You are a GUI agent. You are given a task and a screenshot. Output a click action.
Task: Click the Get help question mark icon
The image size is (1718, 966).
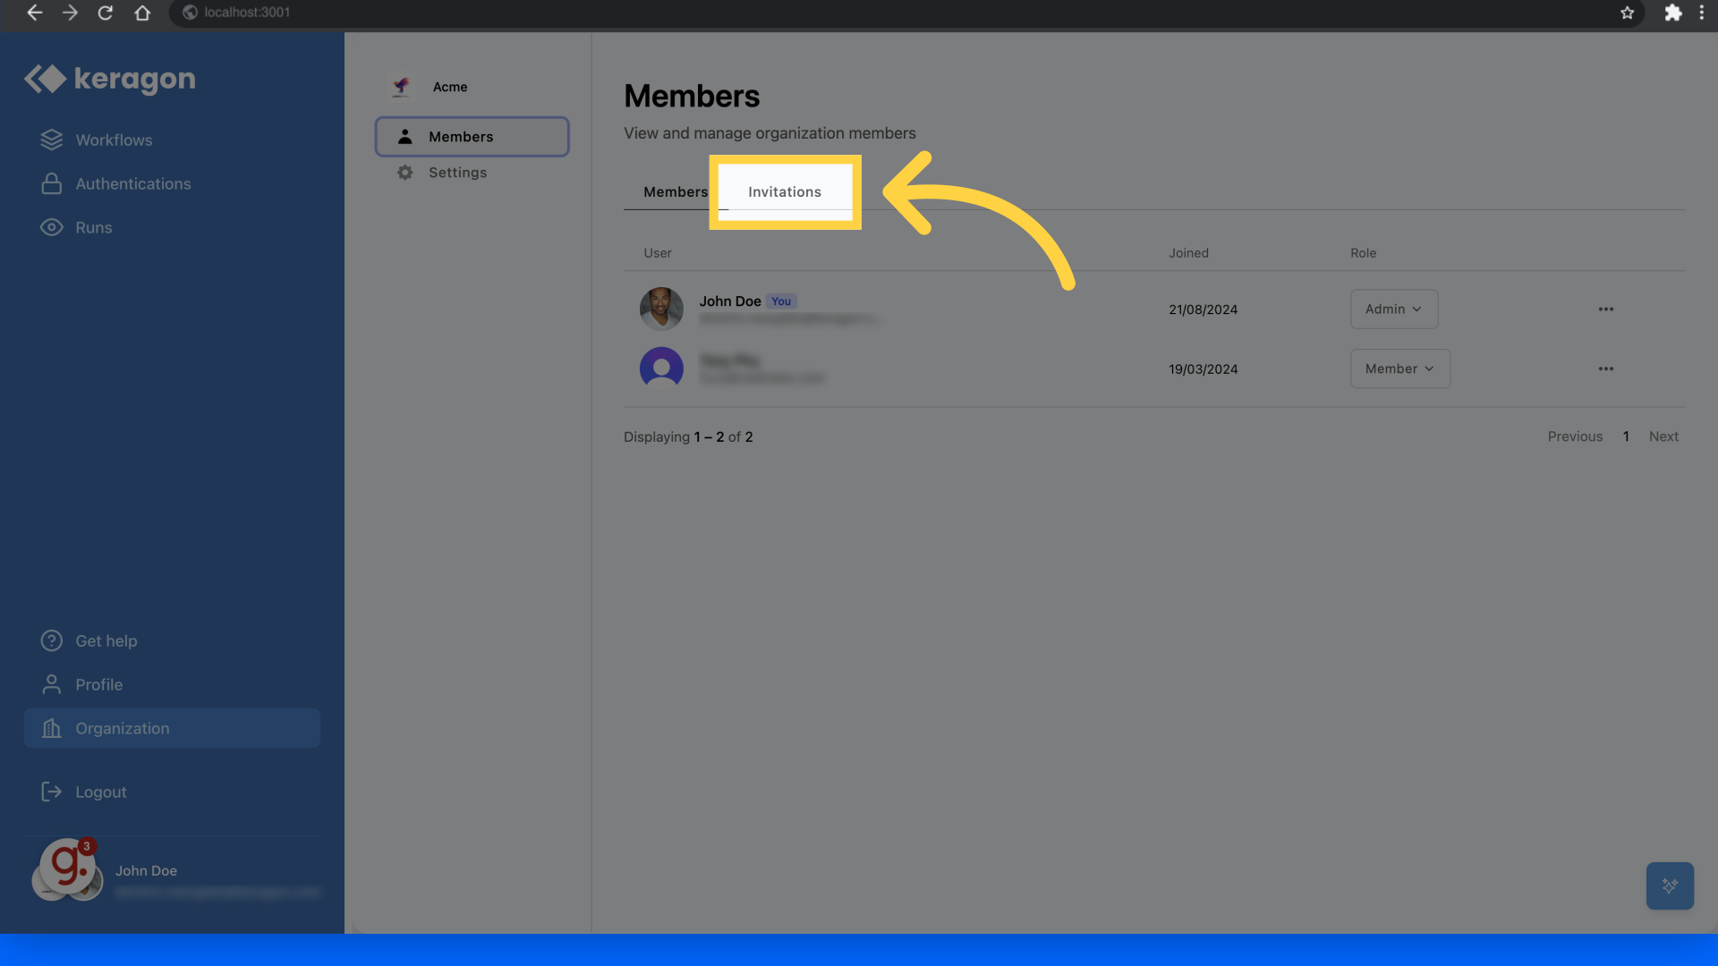(52, 641)
